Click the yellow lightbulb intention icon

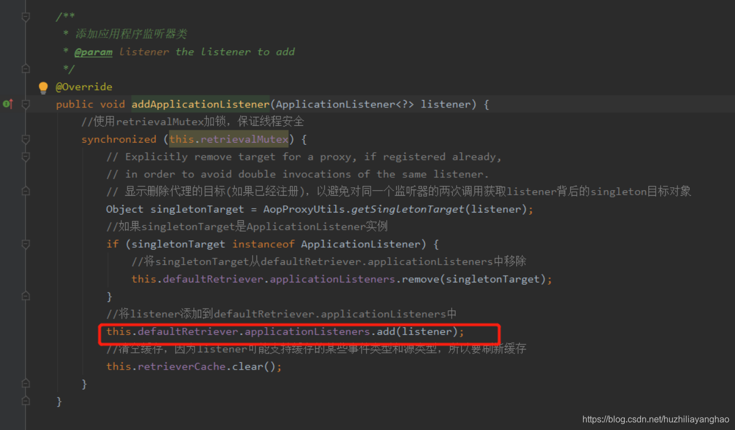click(43, 87)
